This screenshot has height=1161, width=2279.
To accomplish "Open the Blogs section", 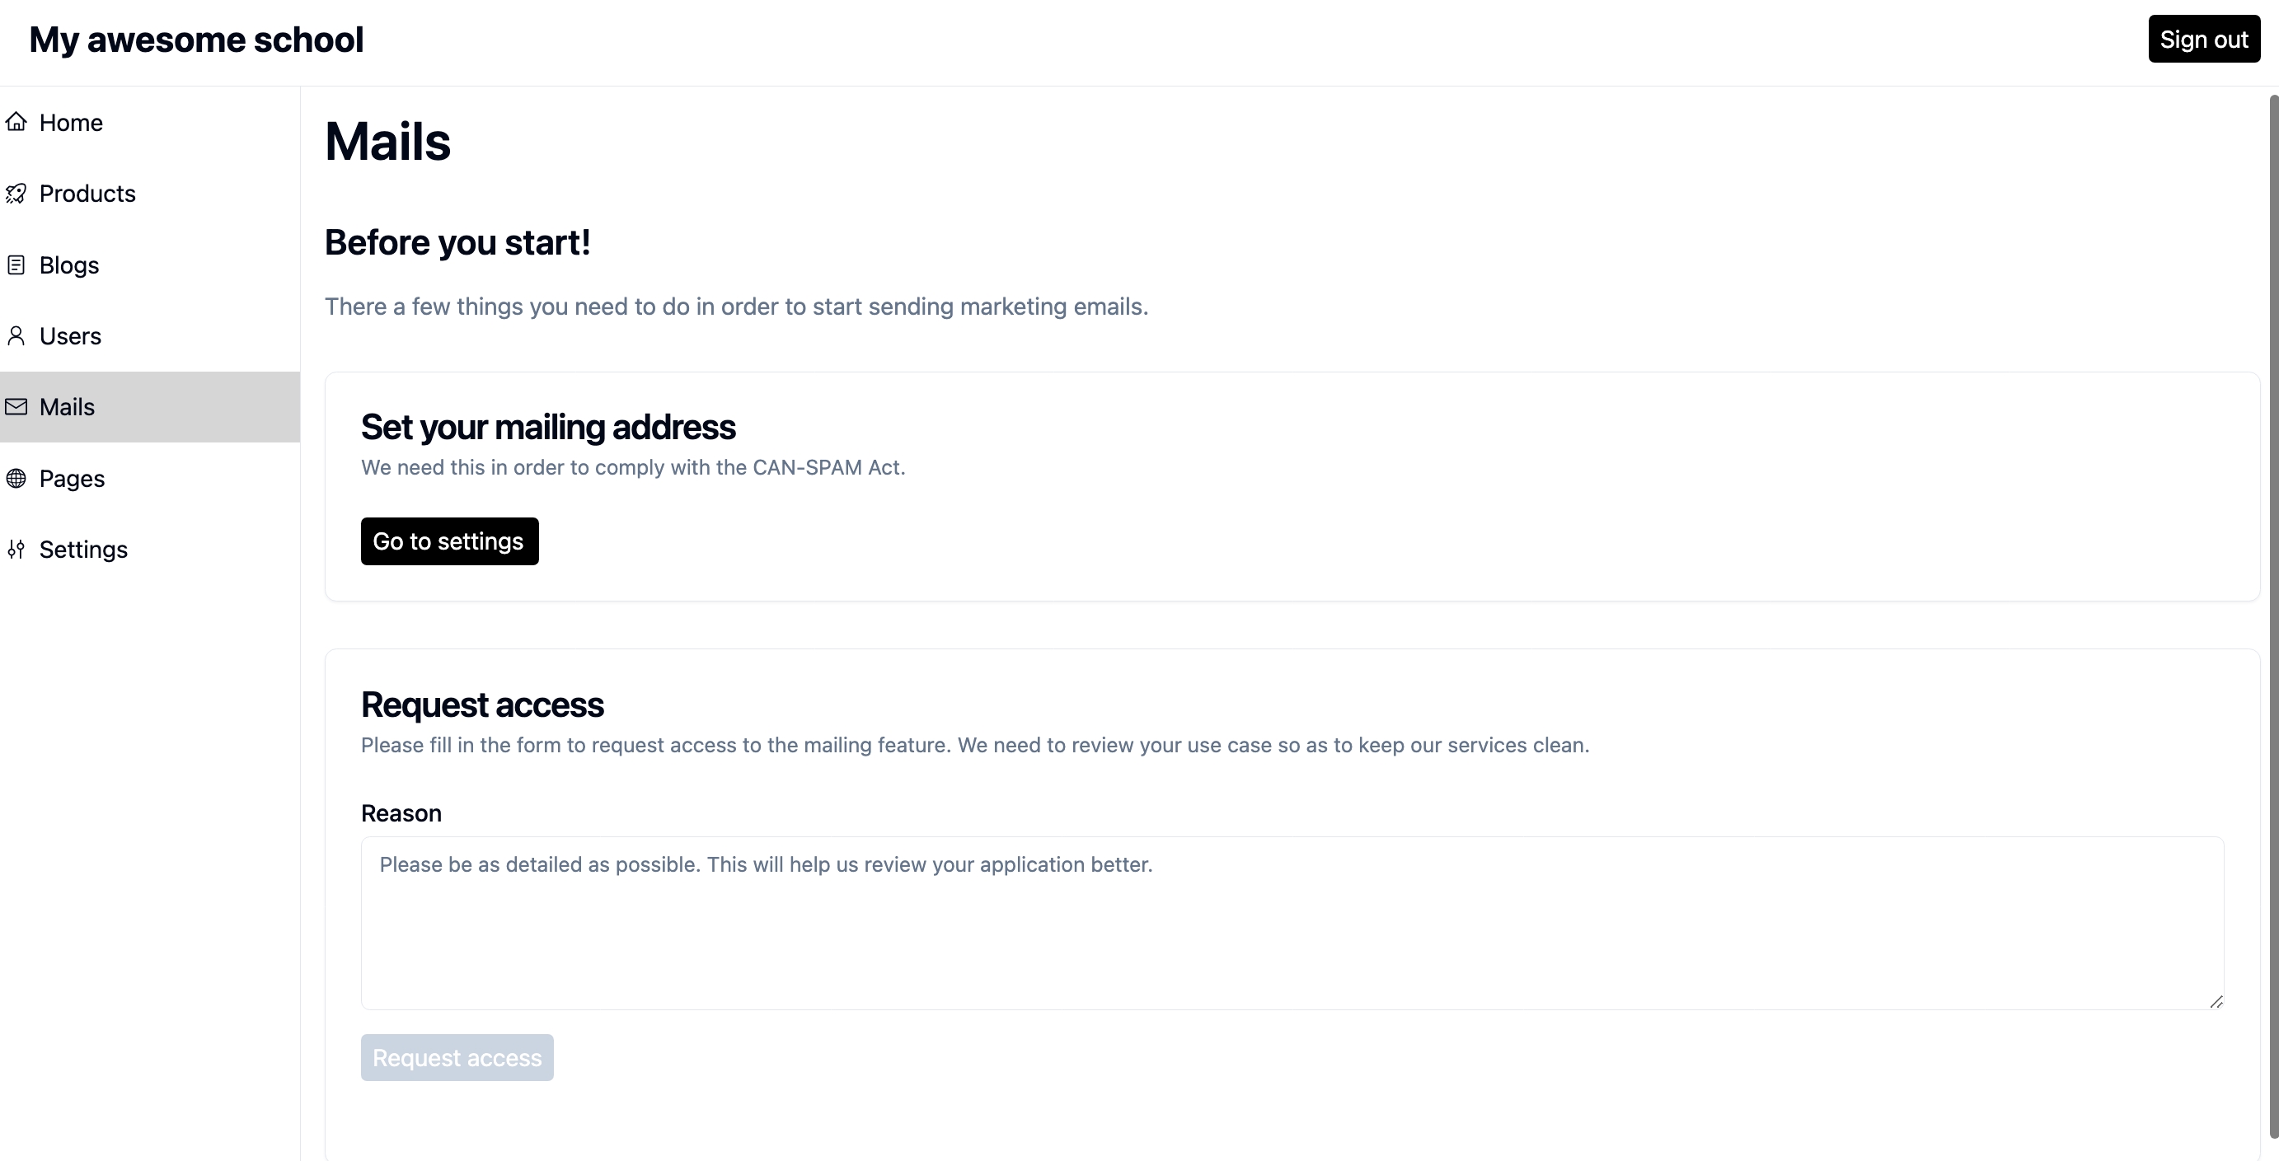I will click(x=68, y=265).
